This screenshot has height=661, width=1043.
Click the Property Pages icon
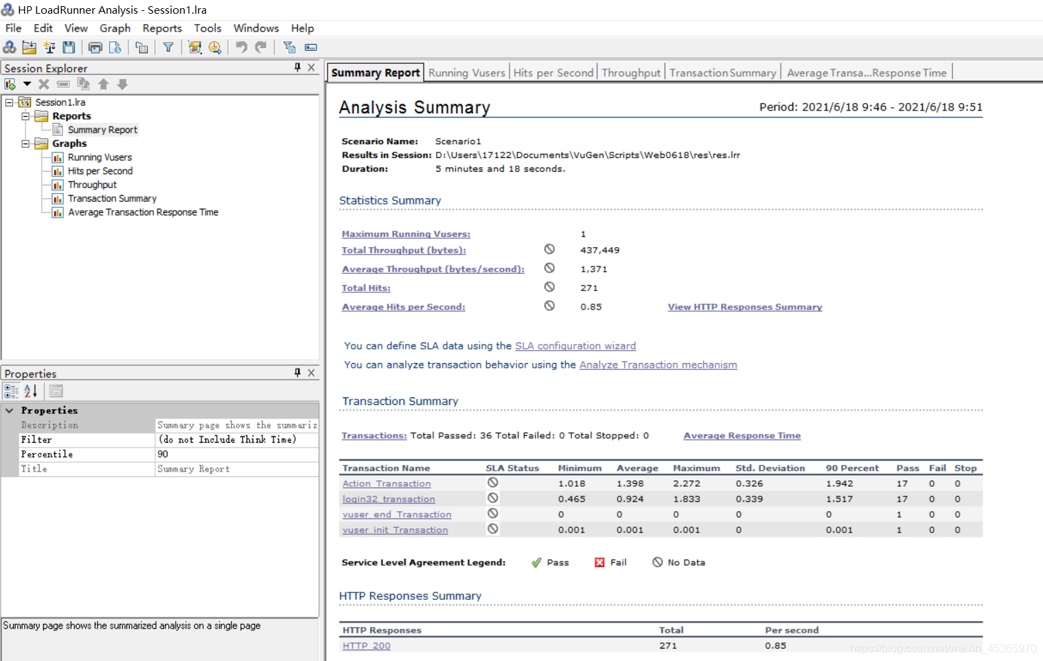point(56,391)
